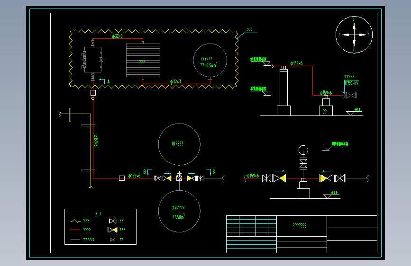411x266 pixels.
Task: Click the legend heading ? ? text
Action: coord(98,214)
